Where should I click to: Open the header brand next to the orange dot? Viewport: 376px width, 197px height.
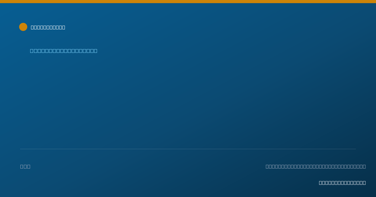(x=48, y=27)
